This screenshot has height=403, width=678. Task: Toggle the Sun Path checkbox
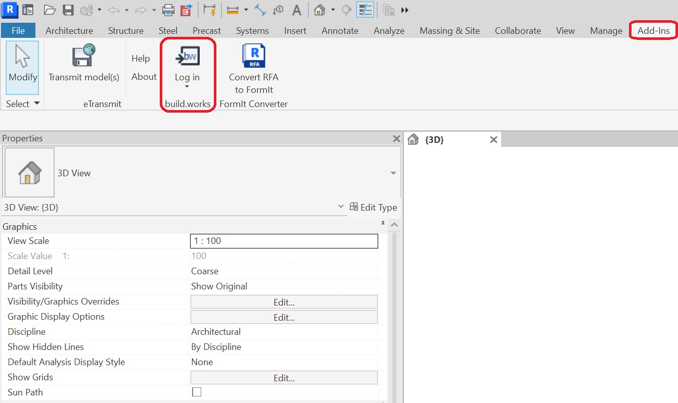(x=197, y=392)
